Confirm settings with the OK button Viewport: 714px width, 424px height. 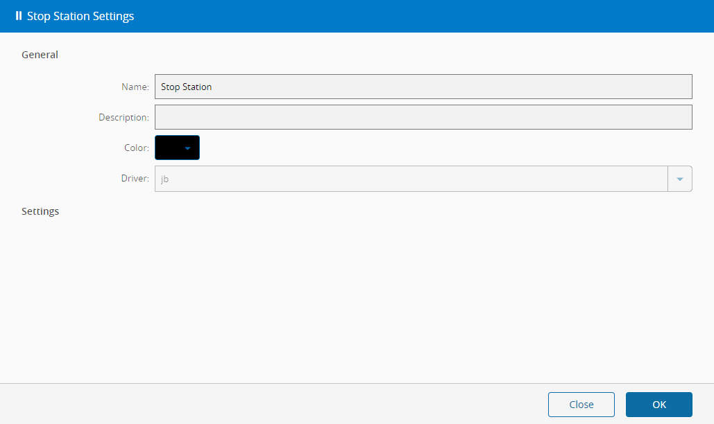659,405
